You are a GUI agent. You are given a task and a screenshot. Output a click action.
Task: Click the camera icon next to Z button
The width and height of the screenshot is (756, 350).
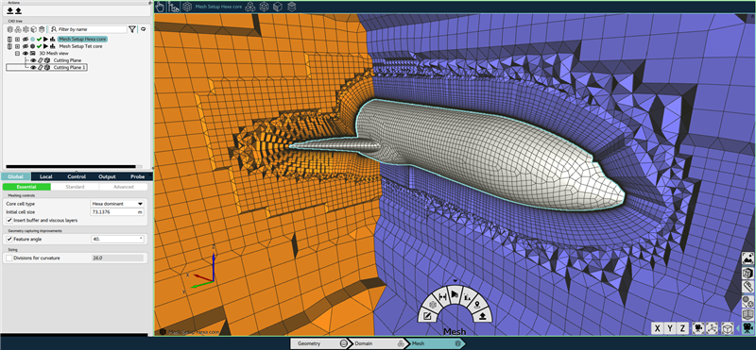pyautogui.click(x=697, y=328)
